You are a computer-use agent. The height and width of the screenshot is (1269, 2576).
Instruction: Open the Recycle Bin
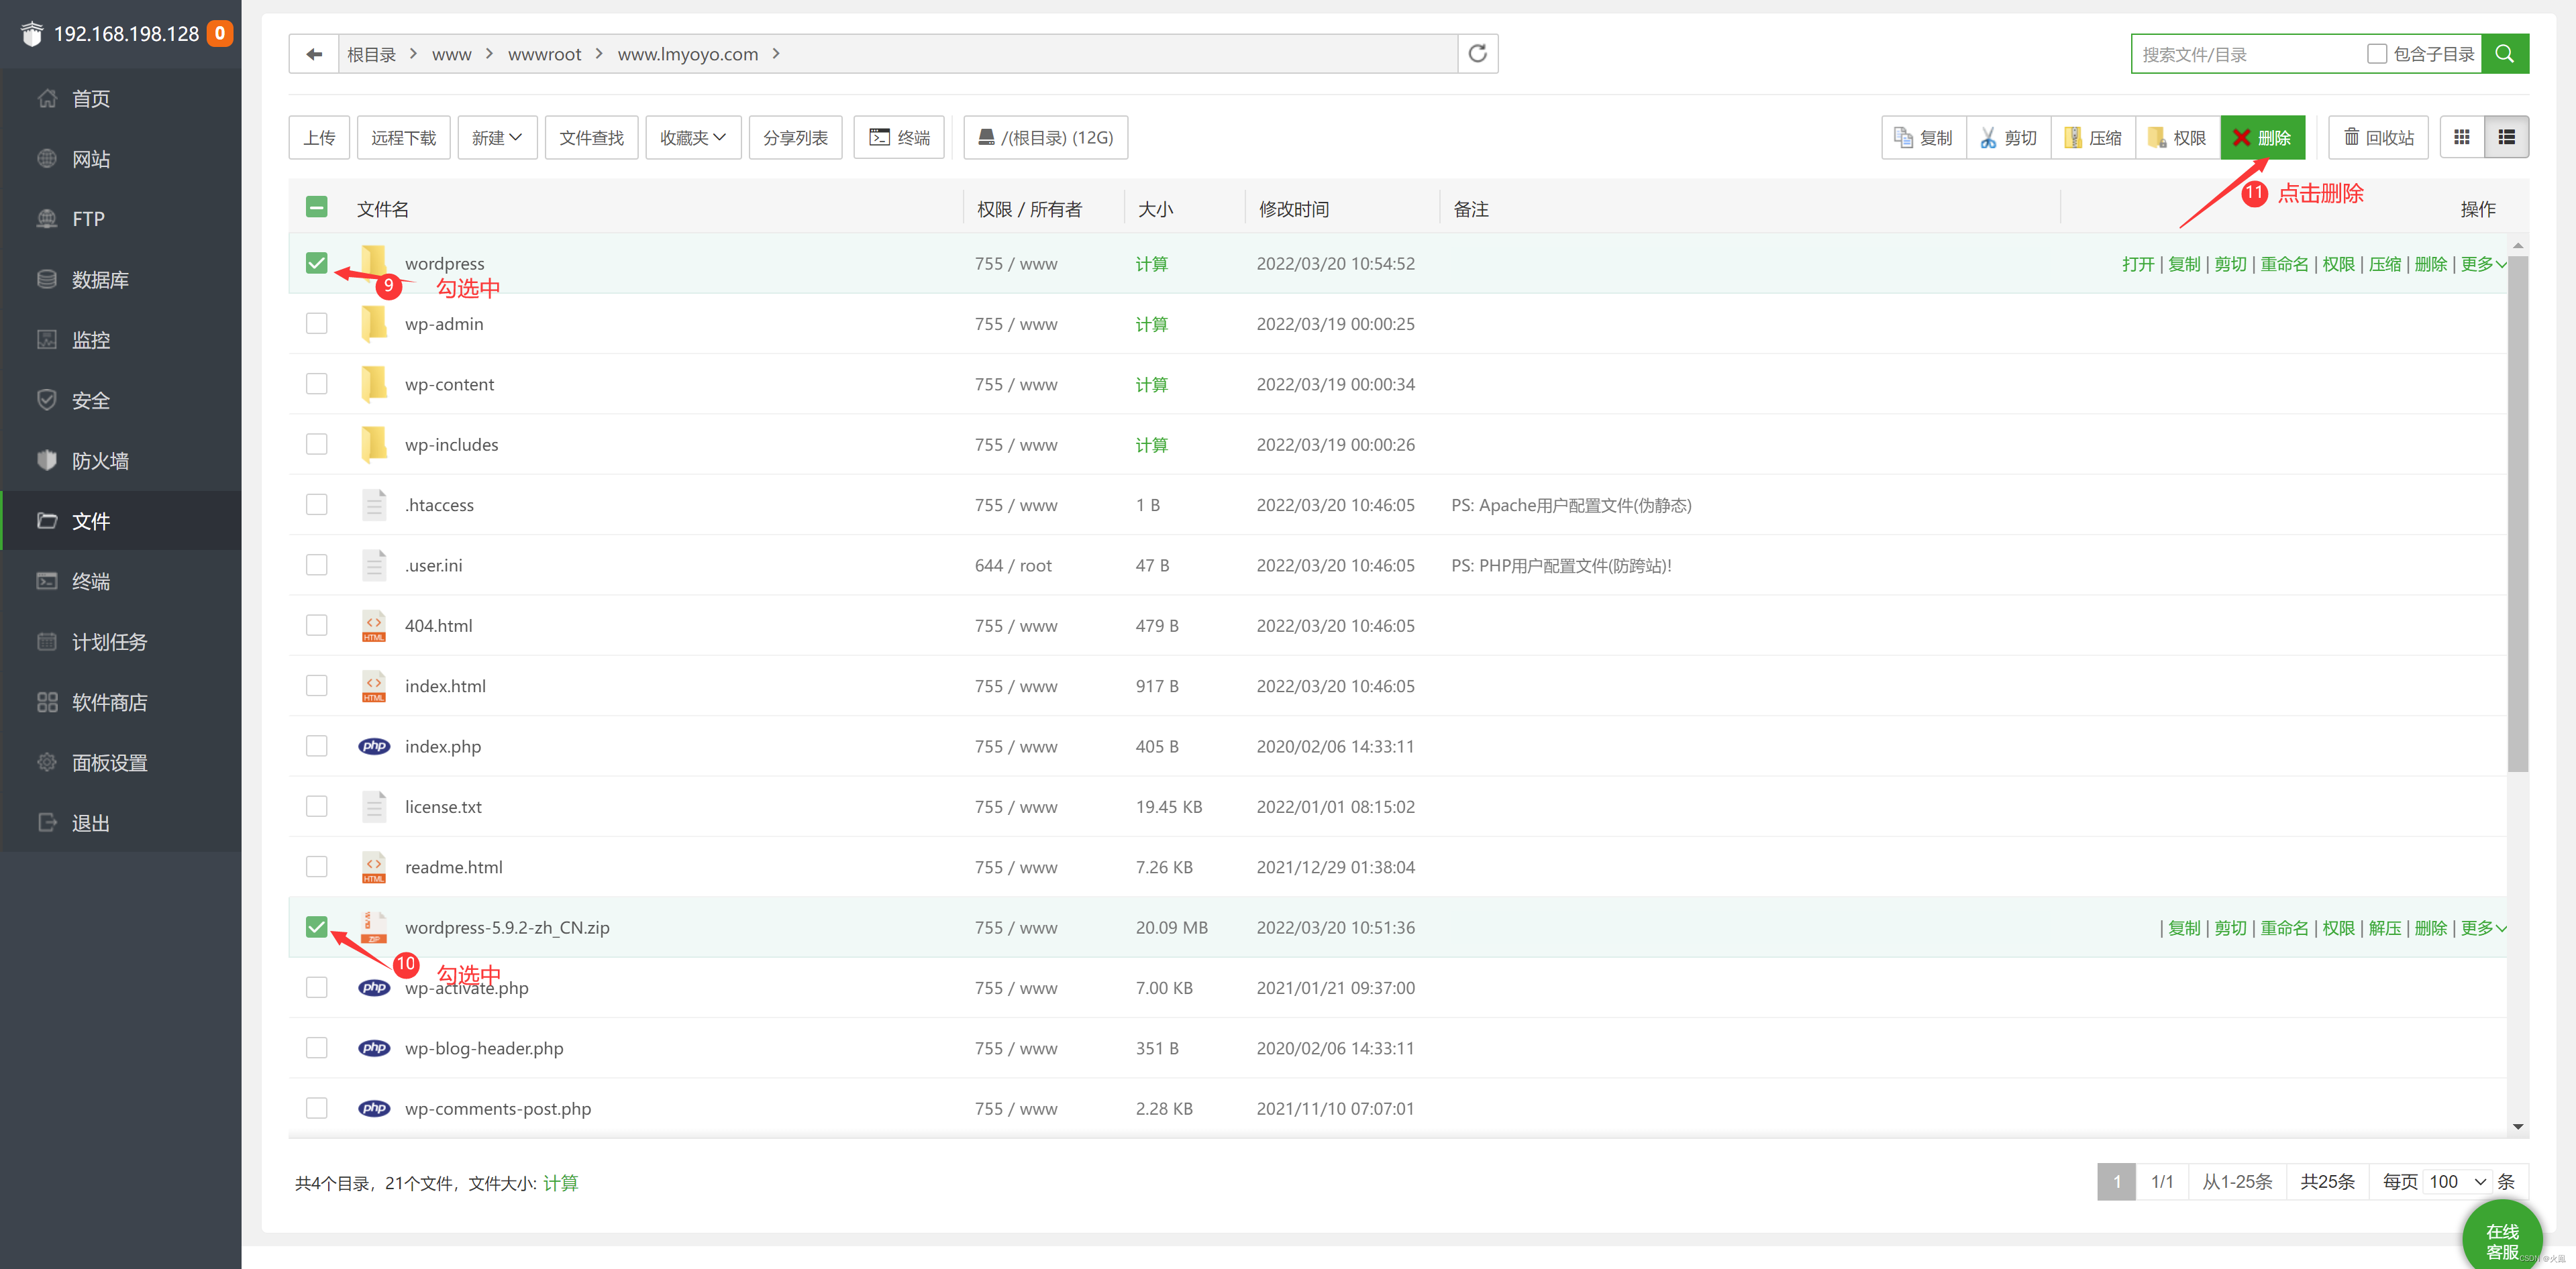(2379, 137)
